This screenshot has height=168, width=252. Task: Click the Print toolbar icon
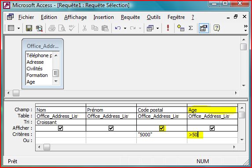coord(52,28)
